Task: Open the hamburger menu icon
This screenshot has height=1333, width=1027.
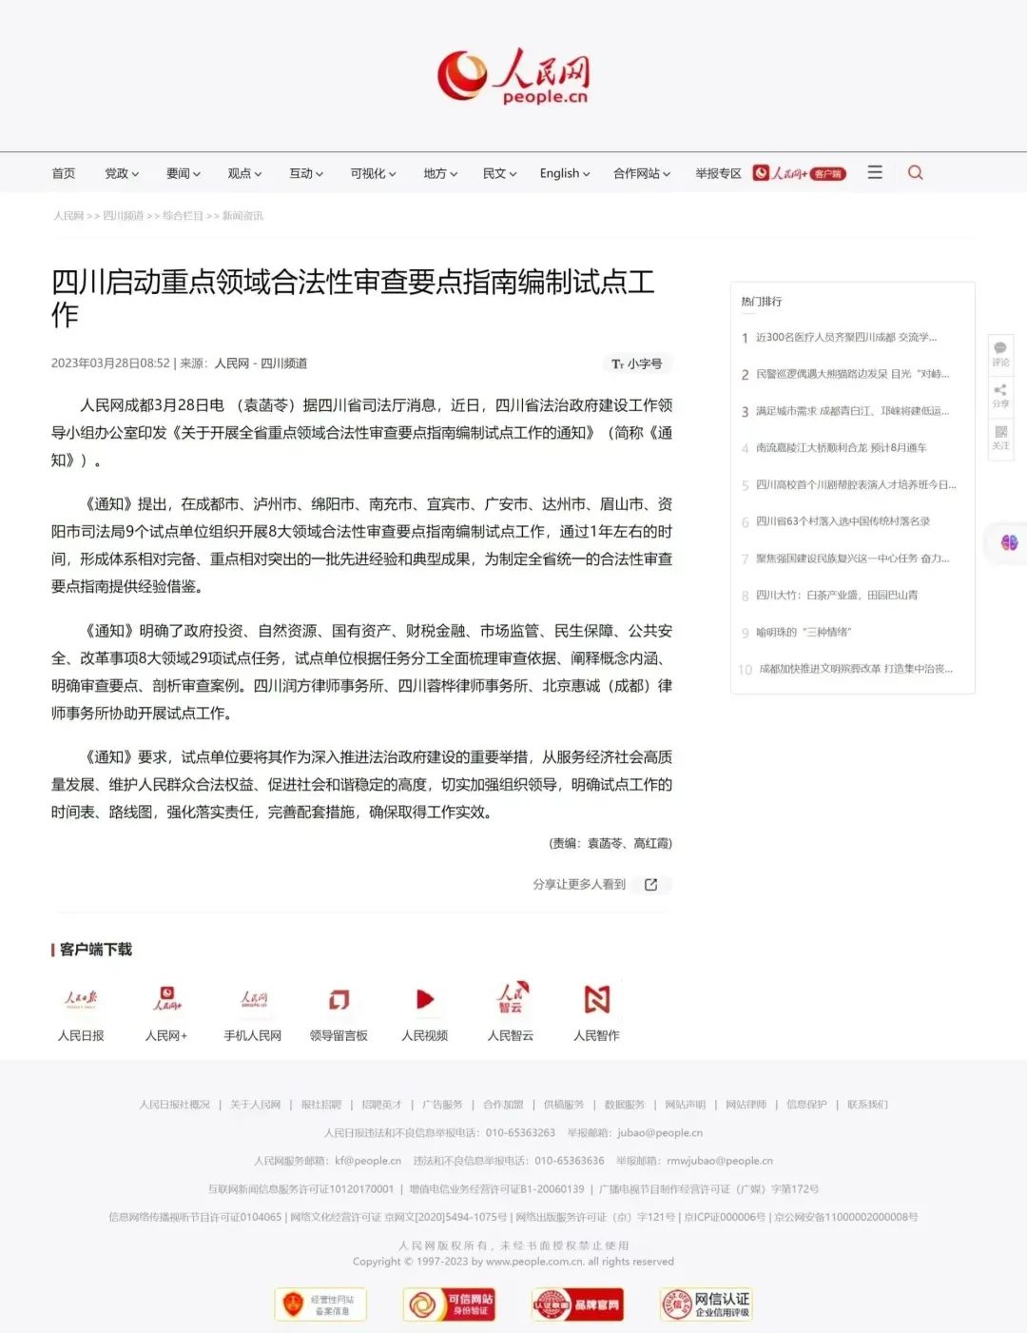Action: pyautogui.click(x=875, y=172)
